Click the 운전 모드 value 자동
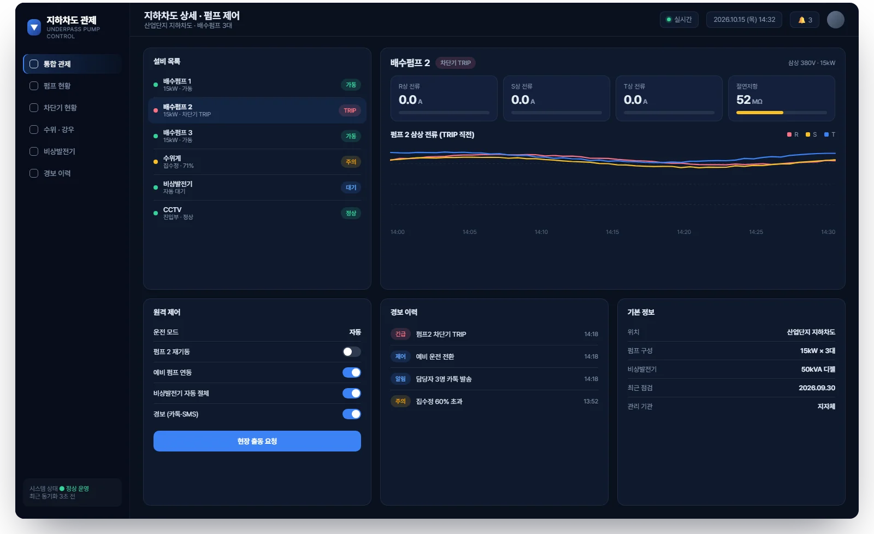874x534 pixels. click(355, 332)
